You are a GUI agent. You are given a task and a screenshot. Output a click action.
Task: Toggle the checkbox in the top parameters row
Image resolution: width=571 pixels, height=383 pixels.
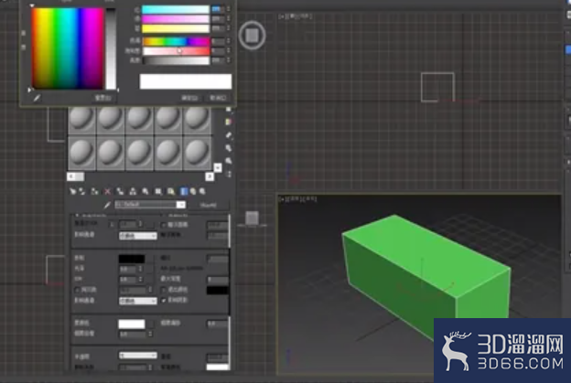[164, 225]
